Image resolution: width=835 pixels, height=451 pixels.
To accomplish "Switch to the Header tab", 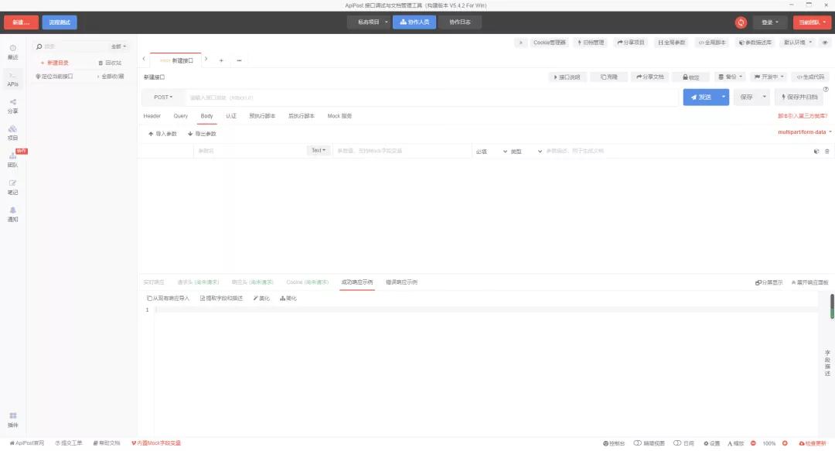I will [152, 116].
